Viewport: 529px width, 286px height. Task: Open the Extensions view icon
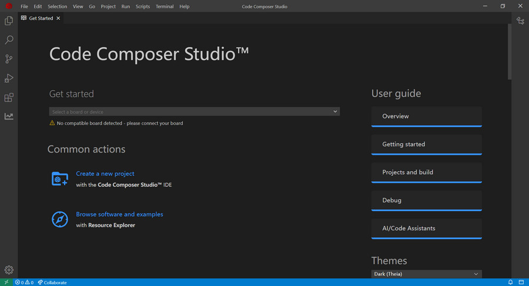[x=9, y=97]
